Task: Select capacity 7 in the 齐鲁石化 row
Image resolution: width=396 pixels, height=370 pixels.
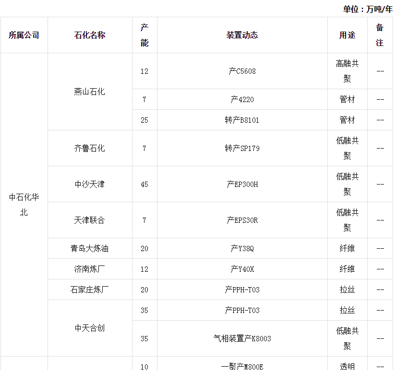Action: [144, 148]
